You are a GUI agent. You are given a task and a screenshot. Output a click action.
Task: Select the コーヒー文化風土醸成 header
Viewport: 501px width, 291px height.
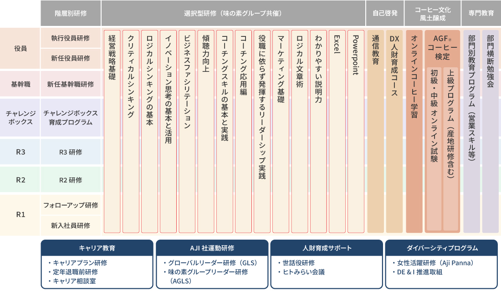(x=433, y=13)
